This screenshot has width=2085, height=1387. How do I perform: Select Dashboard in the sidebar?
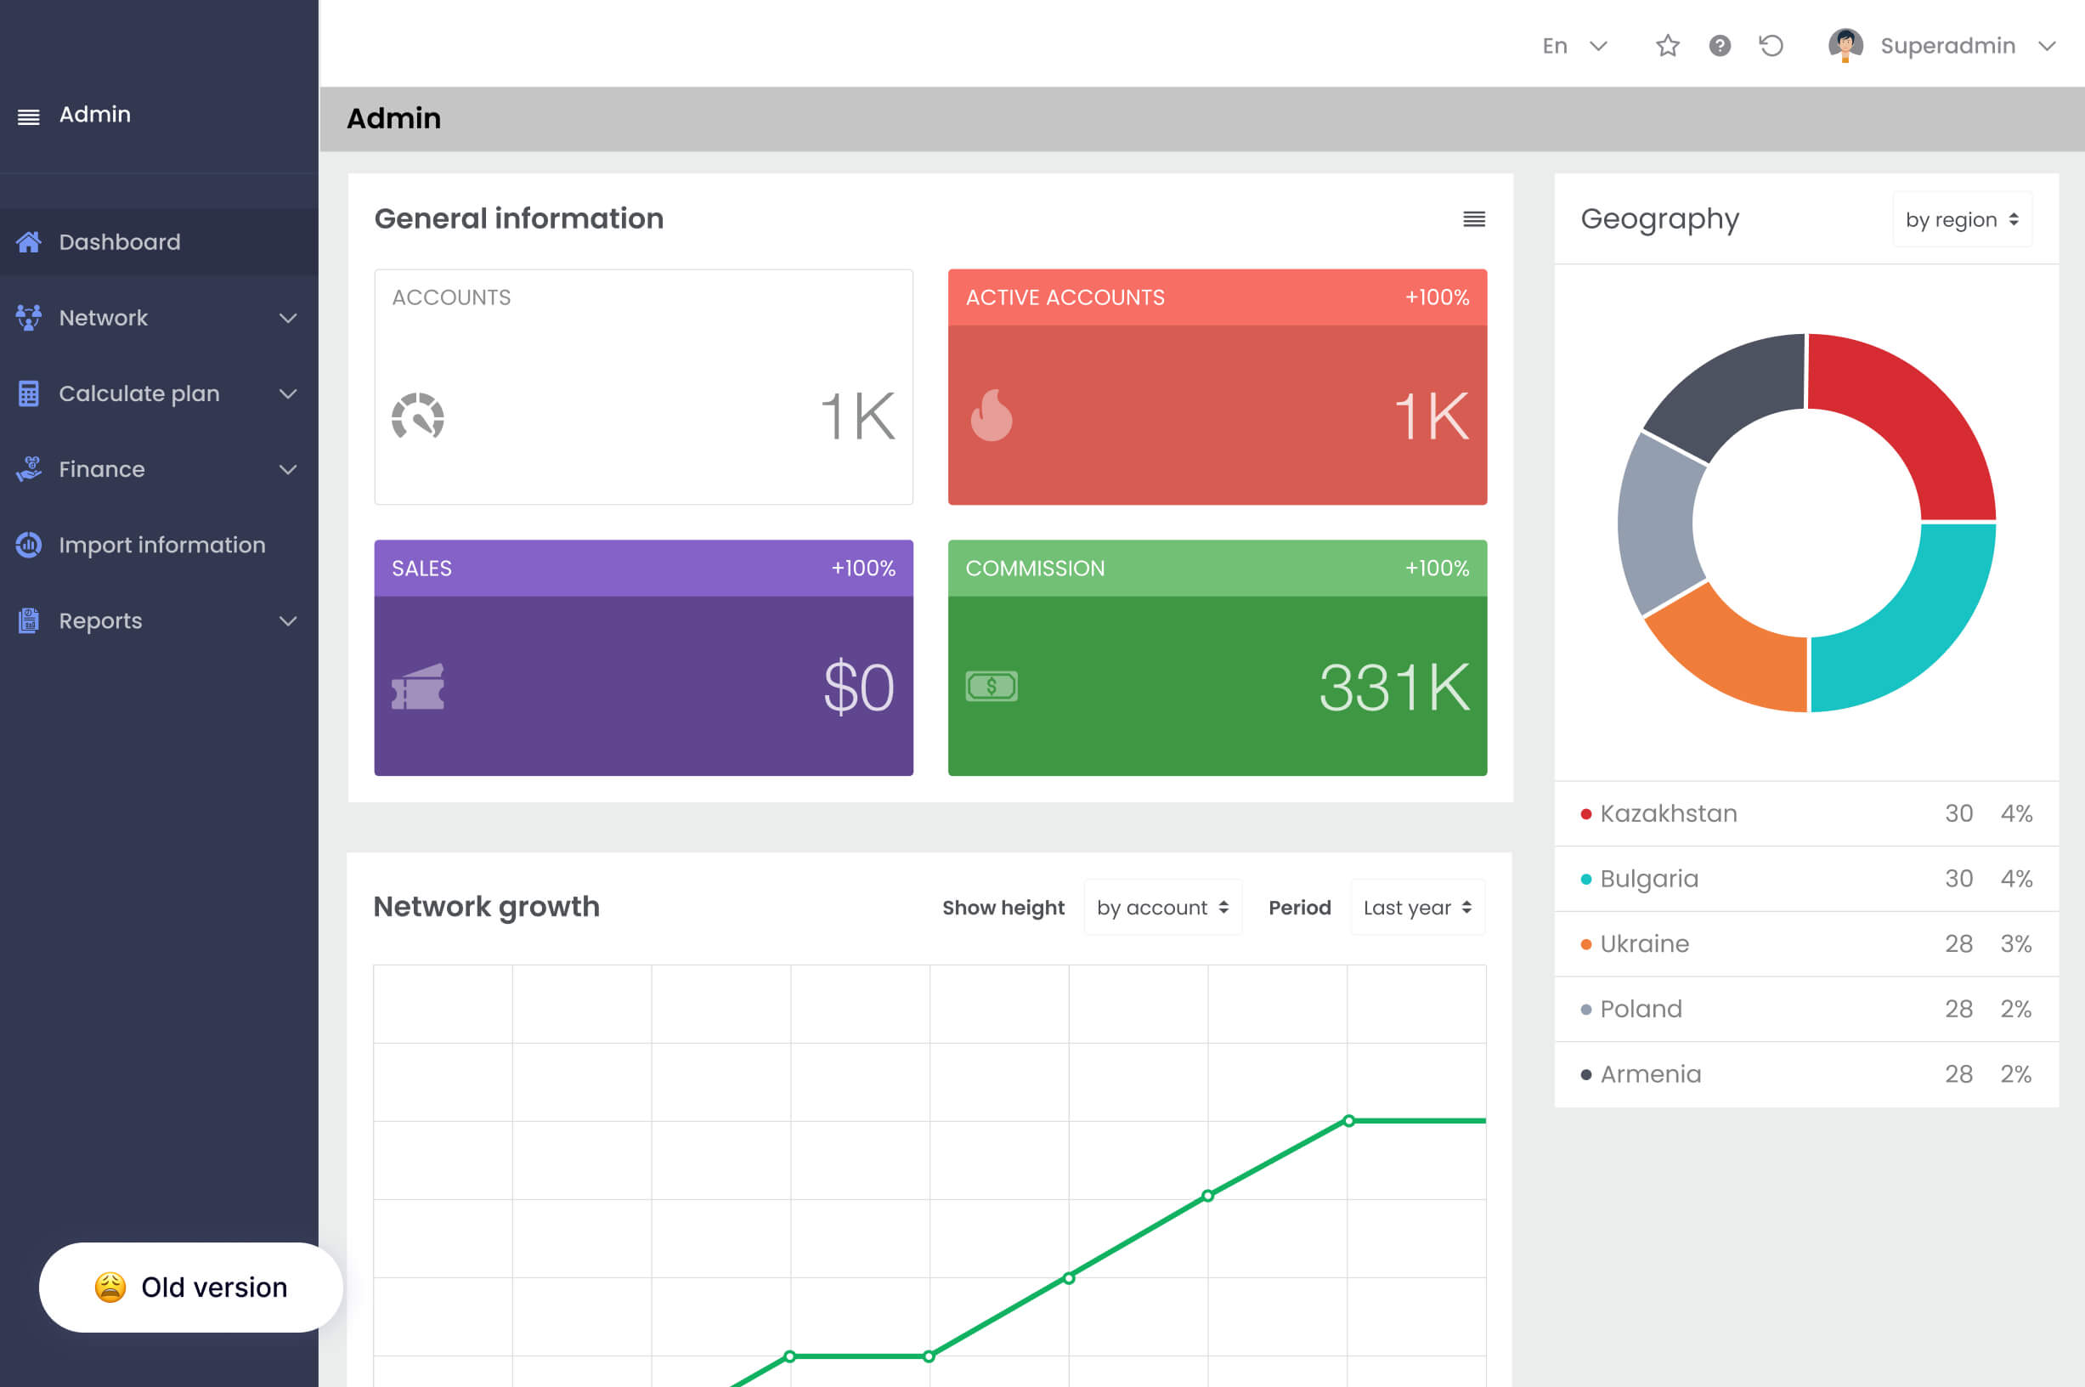point(118,241)
